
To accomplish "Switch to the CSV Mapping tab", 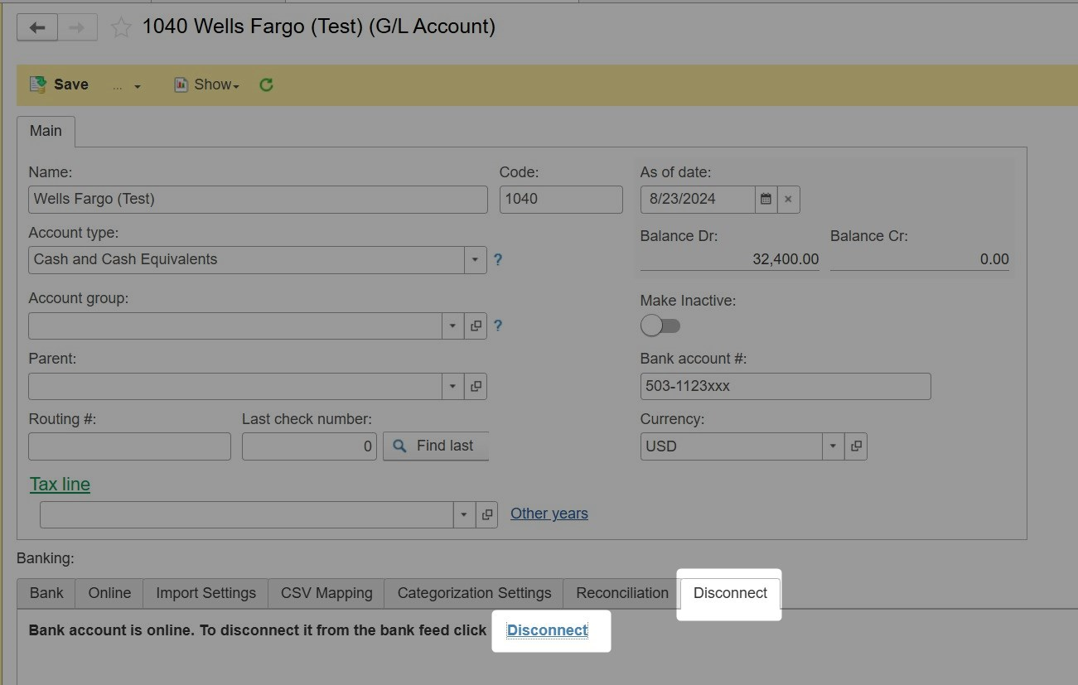I will coord(326,593).
